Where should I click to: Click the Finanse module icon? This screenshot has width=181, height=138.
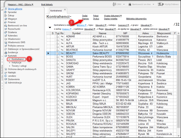pyautogui.click(x=6, y=22)
